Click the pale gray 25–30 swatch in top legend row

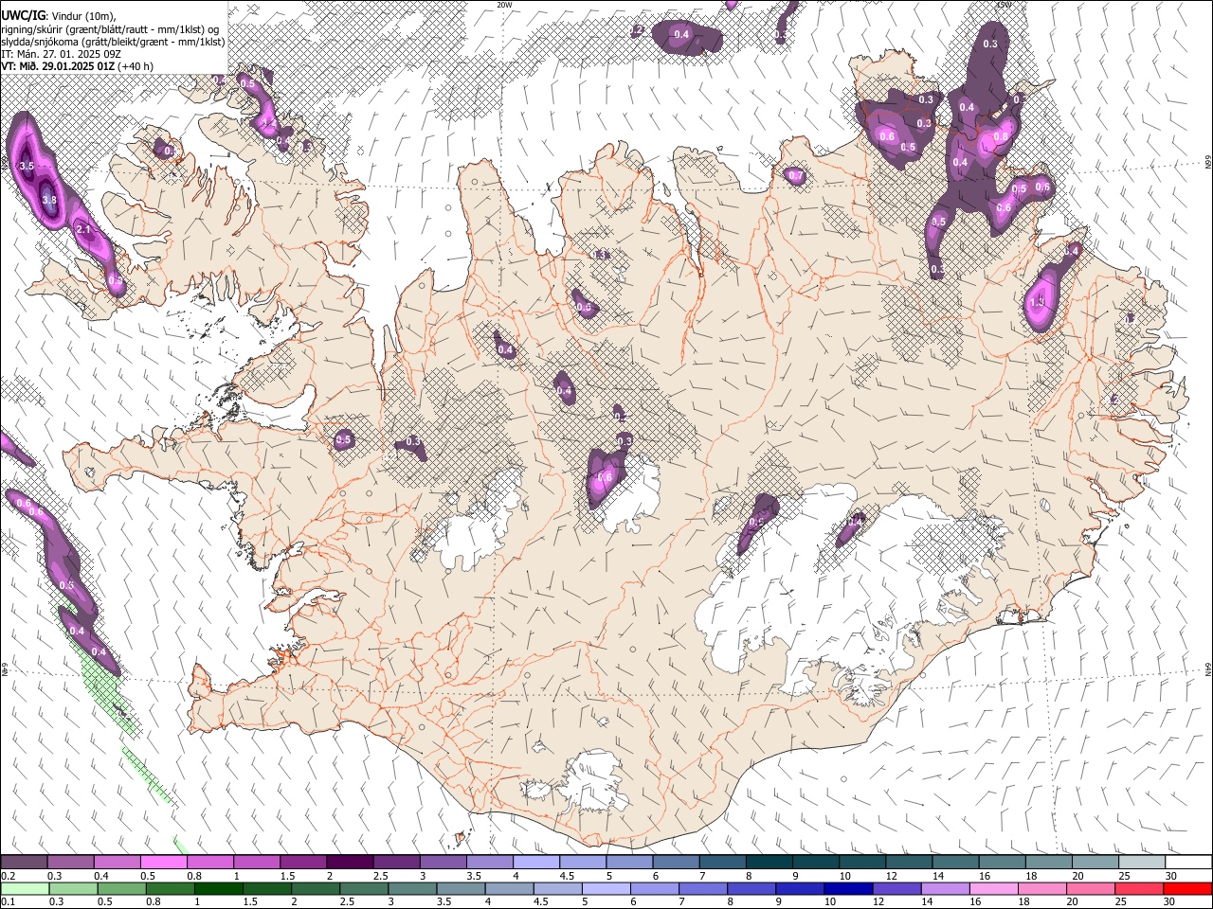[x=1142, y=862]
